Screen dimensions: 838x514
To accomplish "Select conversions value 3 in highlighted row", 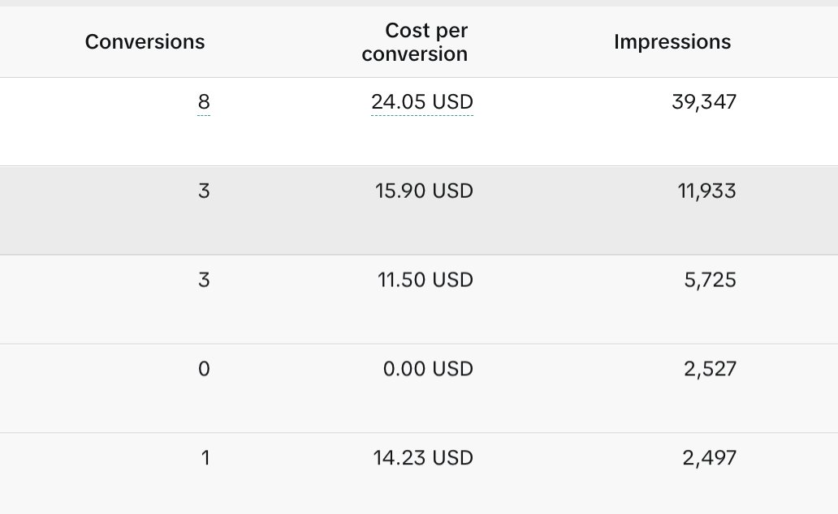I will pos(204,191).
